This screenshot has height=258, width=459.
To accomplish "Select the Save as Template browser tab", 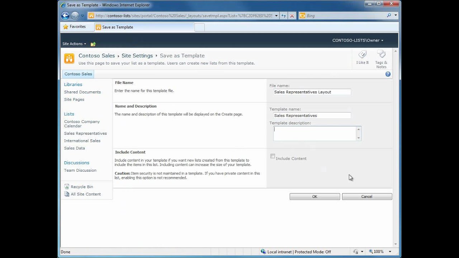I will (x=145, y=27).
